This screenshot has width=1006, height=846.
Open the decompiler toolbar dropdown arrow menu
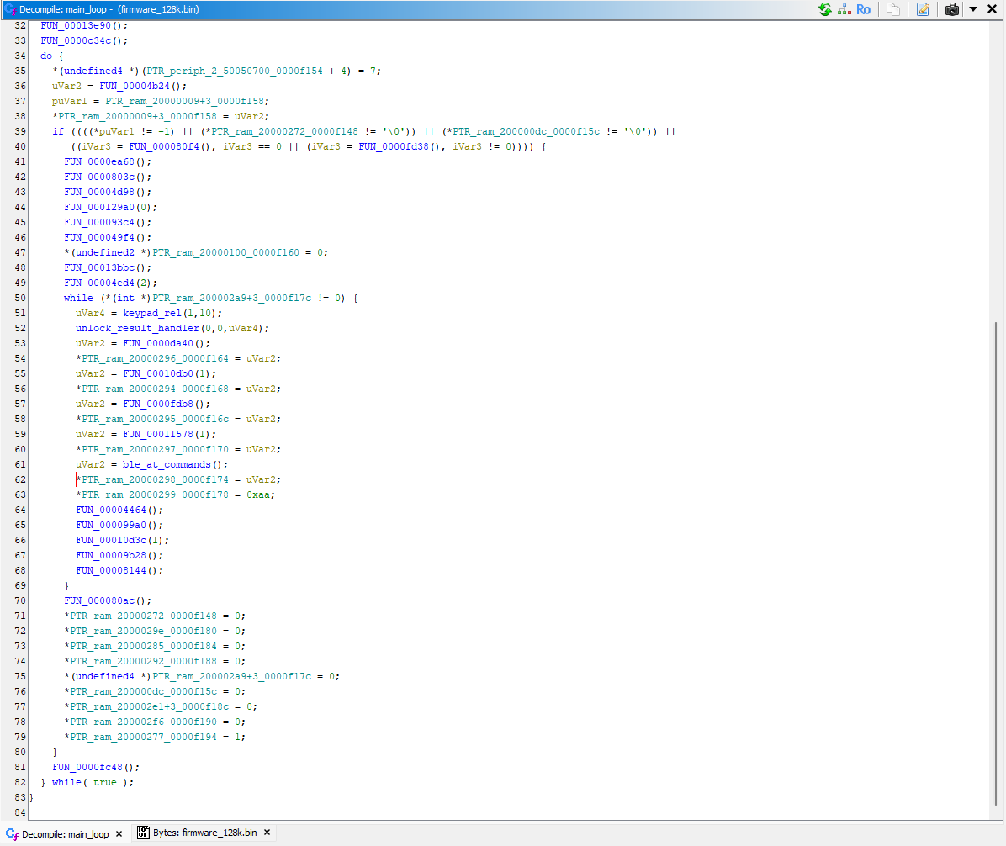point(973,9)
